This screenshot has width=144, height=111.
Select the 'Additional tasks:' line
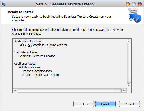25,64
